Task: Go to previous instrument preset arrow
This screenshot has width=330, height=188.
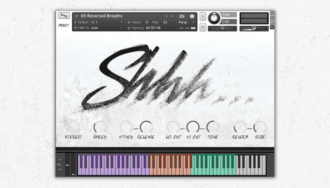Action: [x=166, y=16]
